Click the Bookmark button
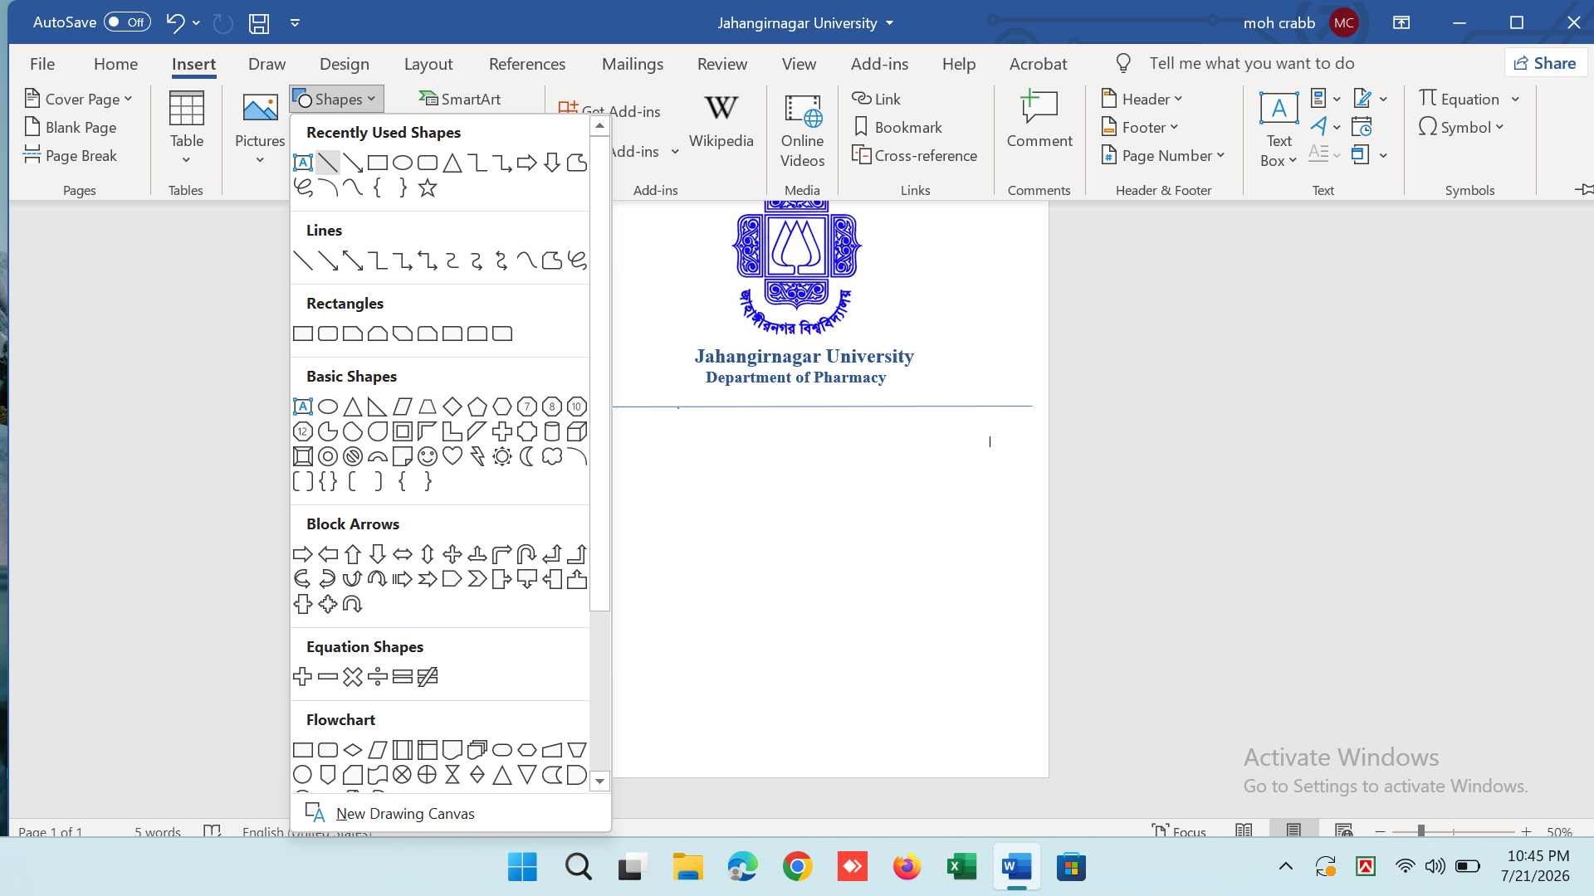The image size is (1594, 896). 897,127
